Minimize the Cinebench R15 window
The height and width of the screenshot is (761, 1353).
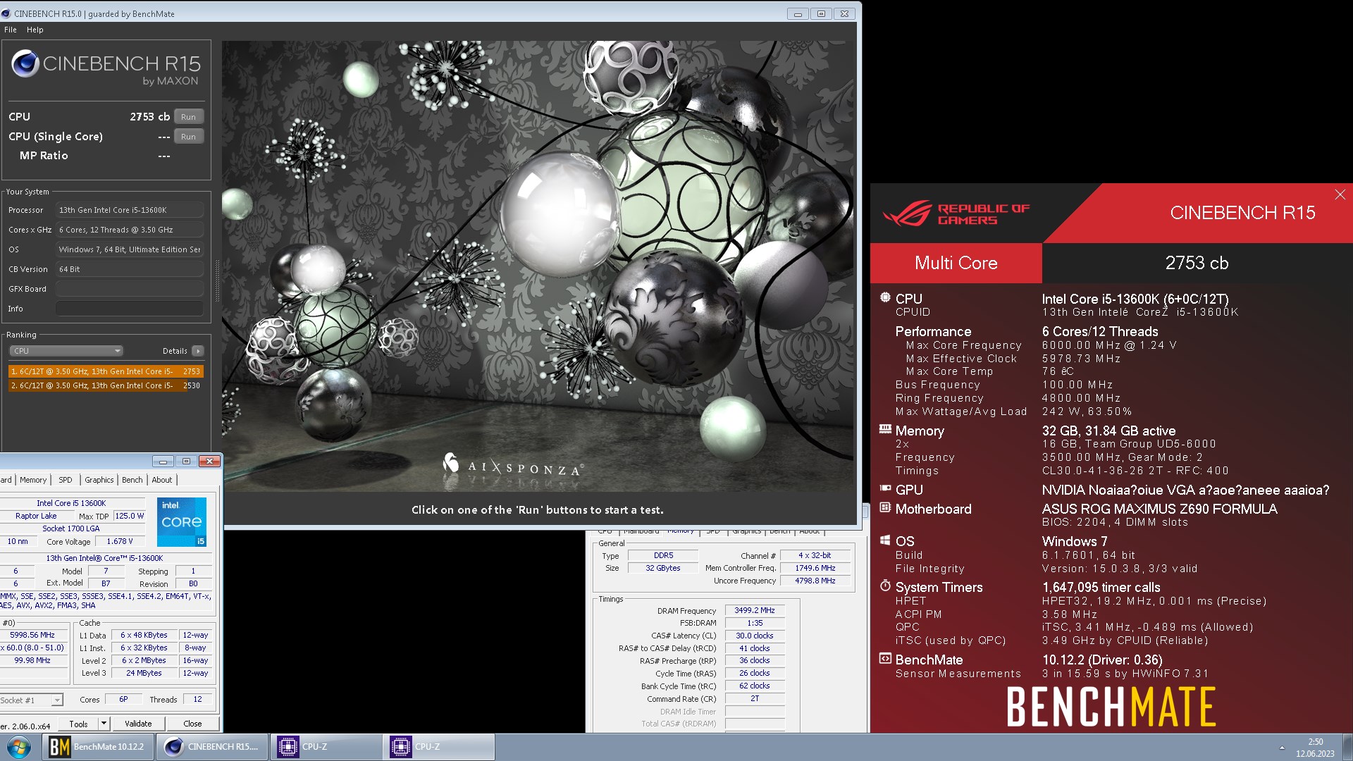coord(798,13)
